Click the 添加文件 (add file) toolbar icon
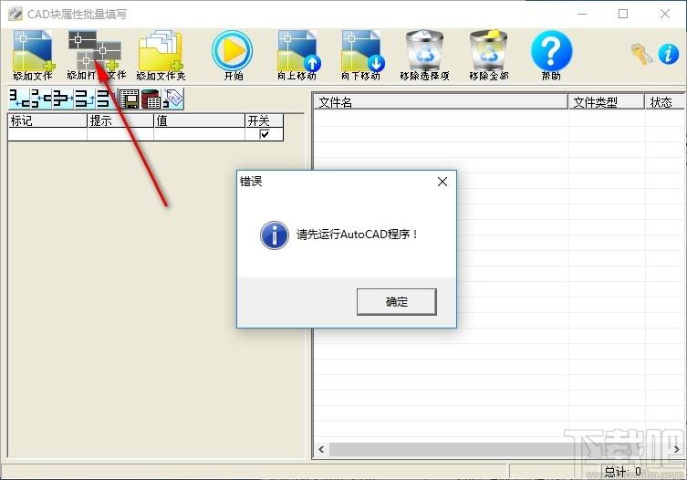The height and width of the screenshot is (480, 687). pos(33,55)
